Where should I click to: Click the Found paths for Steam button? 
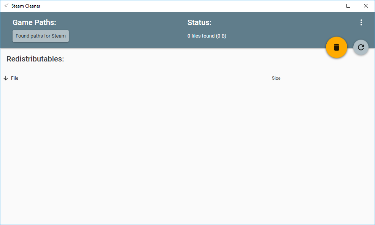click(41, 36)
